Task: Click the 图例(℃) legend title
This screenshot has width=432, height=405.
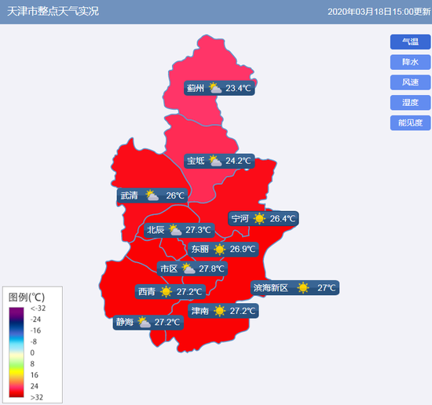Action: pos(27,297)
